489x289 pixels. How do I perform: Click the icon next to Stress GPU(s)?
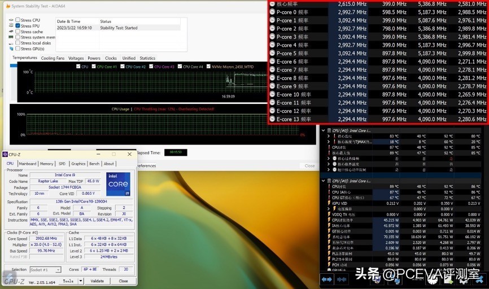point(11,49)
